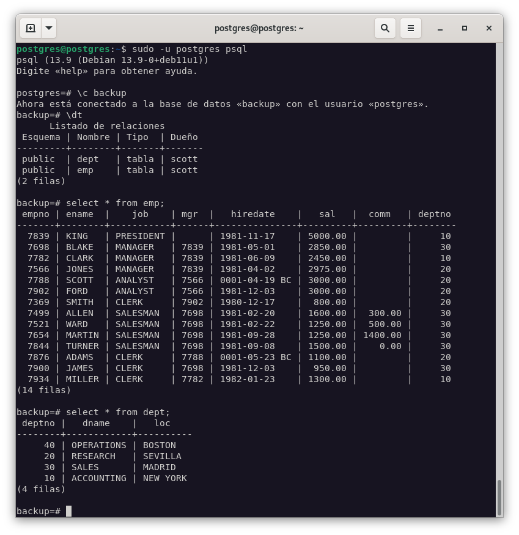
Task: Click the window title postgres@postgres: ~
Action: pos(259,28)
